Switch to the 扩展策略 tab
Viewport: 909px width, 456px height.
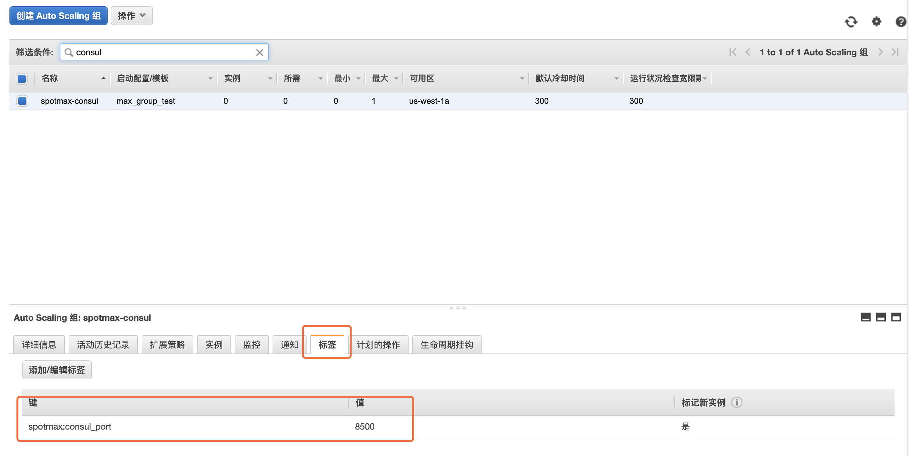(167, 345)
